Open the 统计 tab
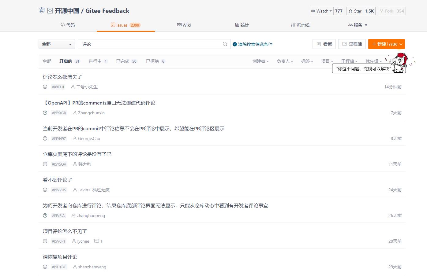 pyautogui.click(x=242, y=25)
